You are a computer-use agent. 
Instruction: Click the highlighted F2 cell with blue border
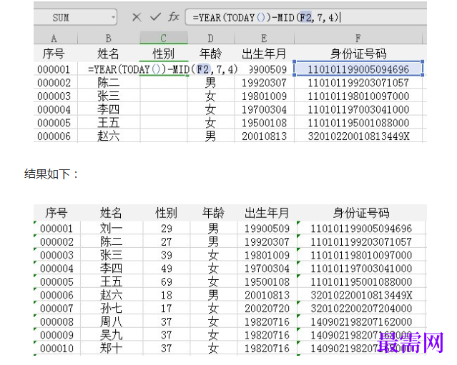click(358, 69)
